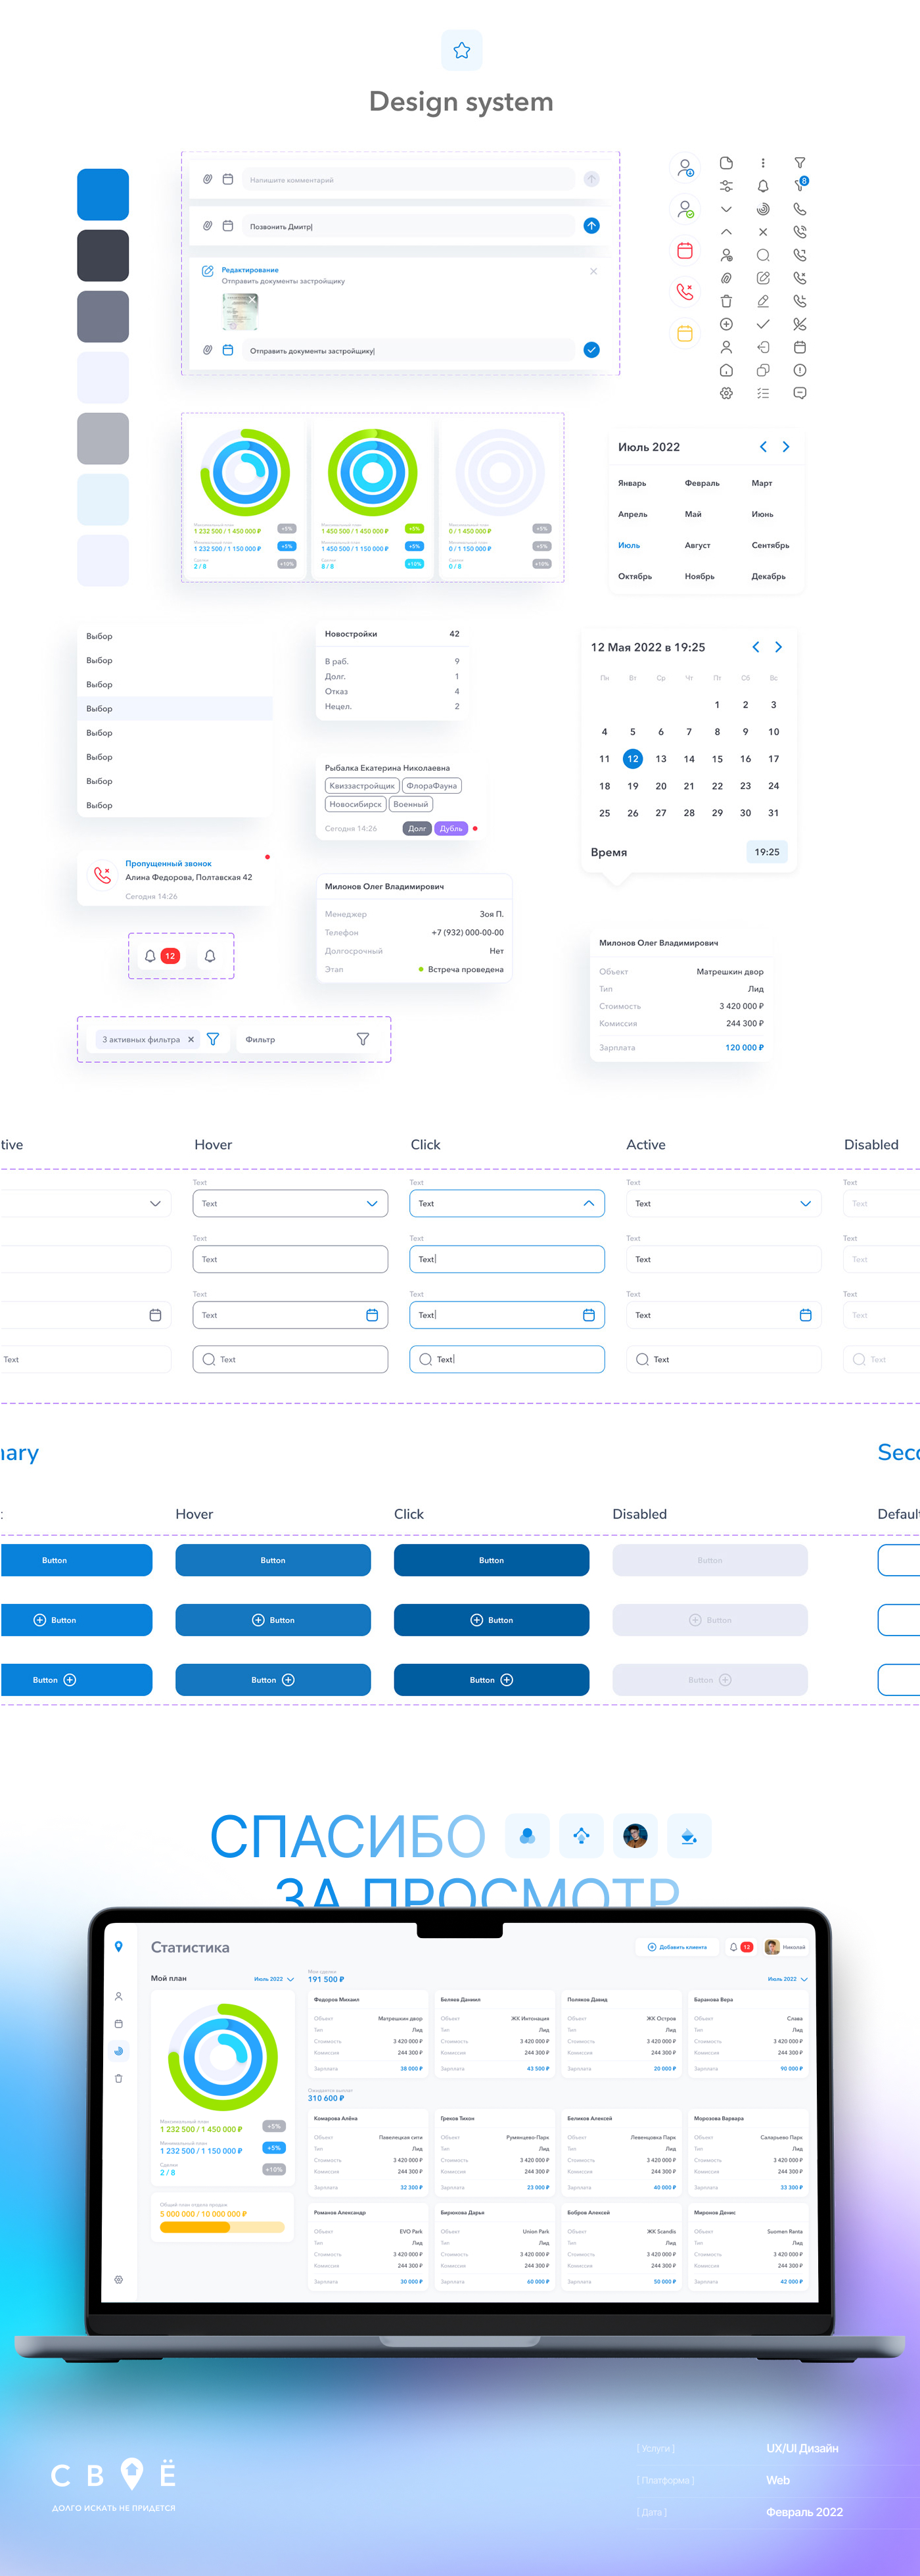Select Июль in the month picker

point(630,545)
